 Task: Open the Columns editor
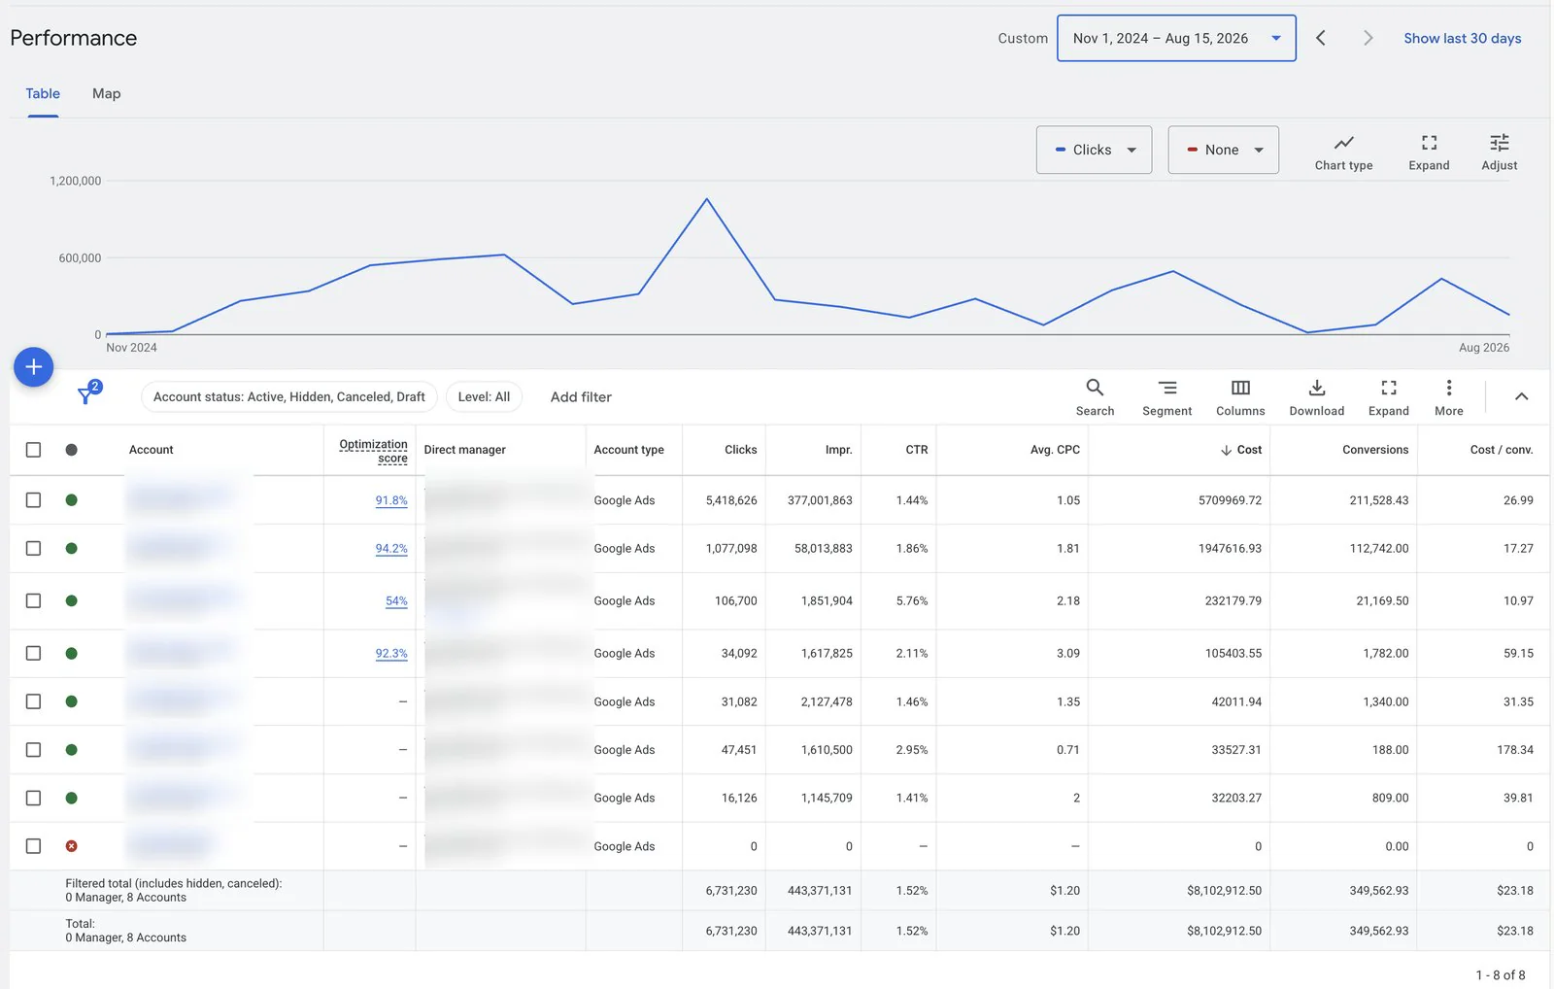[x=1240, y=397]
